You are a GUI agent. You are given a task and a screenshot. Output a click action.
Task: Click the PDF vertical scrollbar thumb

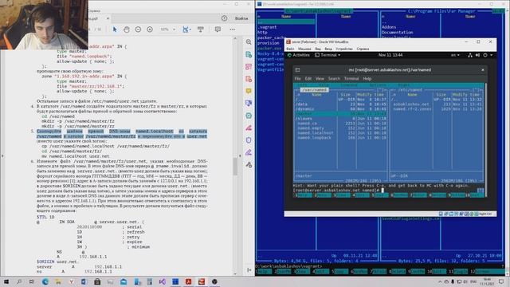click(235, 166)
